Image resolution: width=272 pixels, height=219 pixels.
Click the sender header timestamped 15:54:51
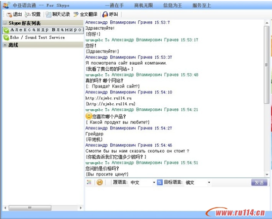[x=142, y=163]
